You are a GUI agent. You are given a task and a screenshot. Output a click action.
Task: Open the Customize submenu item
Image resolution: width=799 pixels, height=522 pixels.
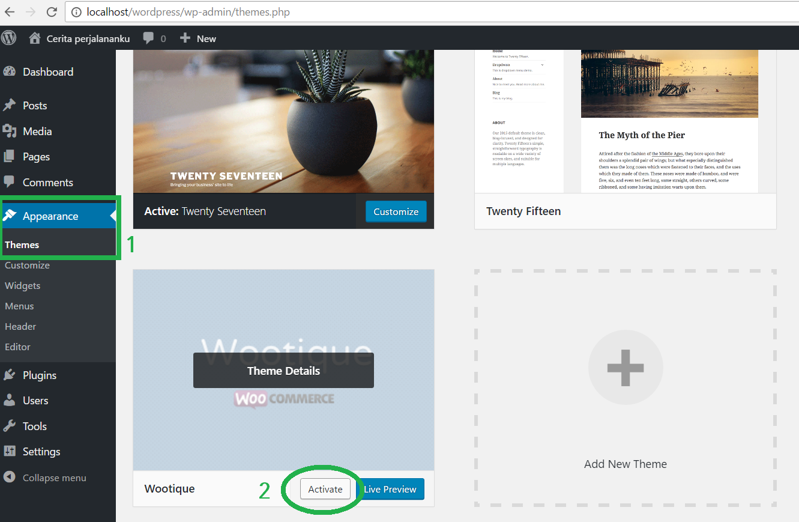pyautogui.click(x=27, y=265)
